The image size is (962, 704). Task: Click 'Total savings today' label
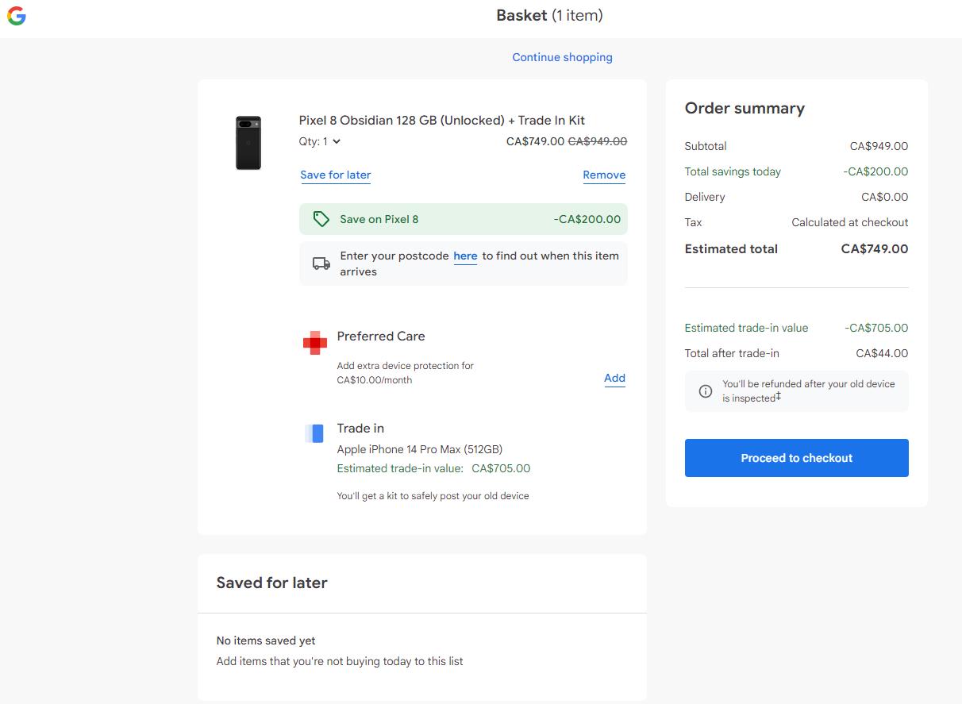pyautogui.click(x=733, y=171)
